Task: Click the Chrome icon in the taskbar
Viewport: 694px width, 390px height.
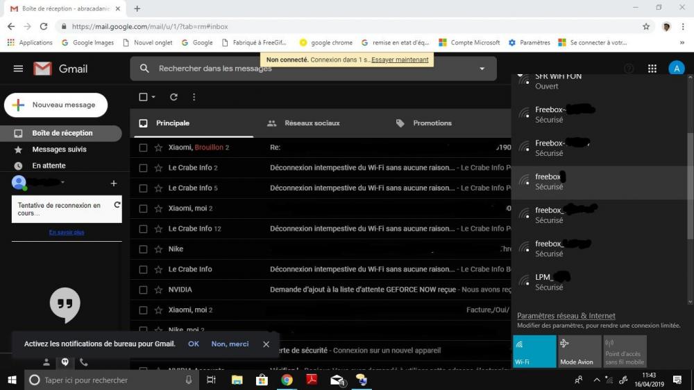Action: (287, 380)
